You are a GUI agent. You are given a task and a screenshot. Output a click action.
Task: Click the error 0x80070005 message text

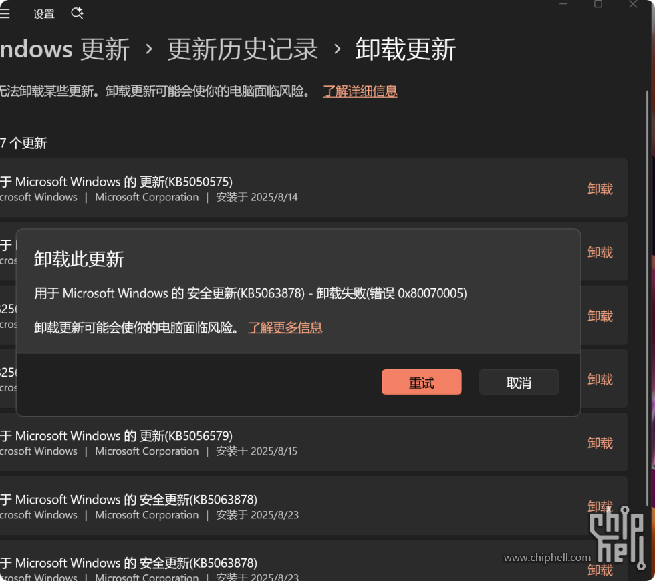tap(251, 293)
